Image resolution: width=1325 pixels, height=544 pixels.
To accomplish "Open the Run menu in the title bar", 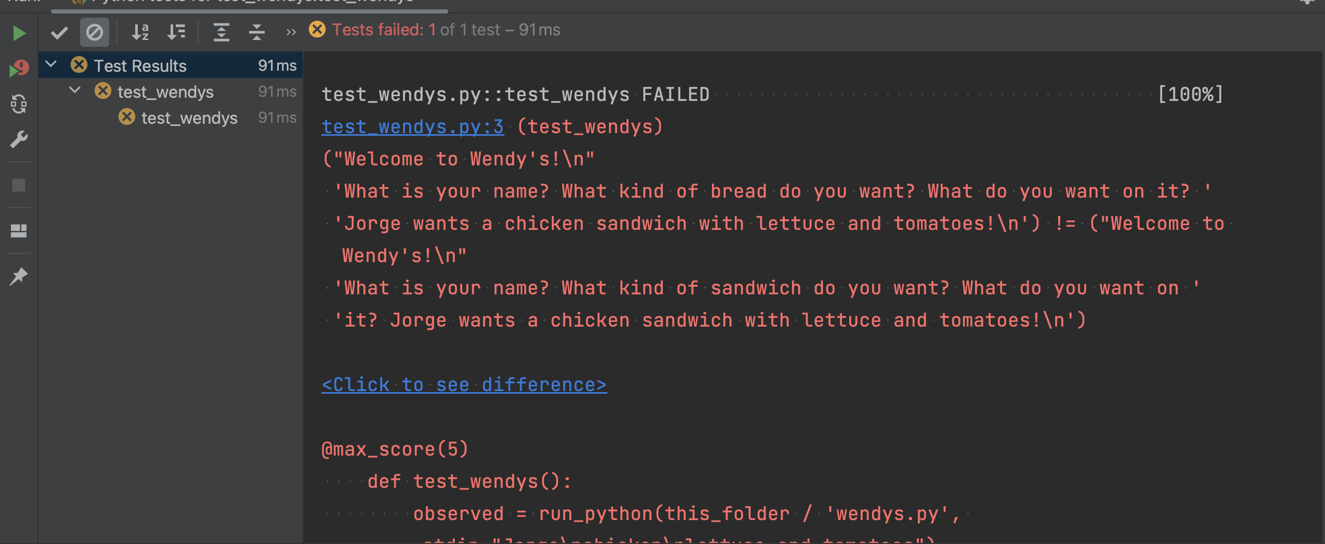I will pos(23,2).
